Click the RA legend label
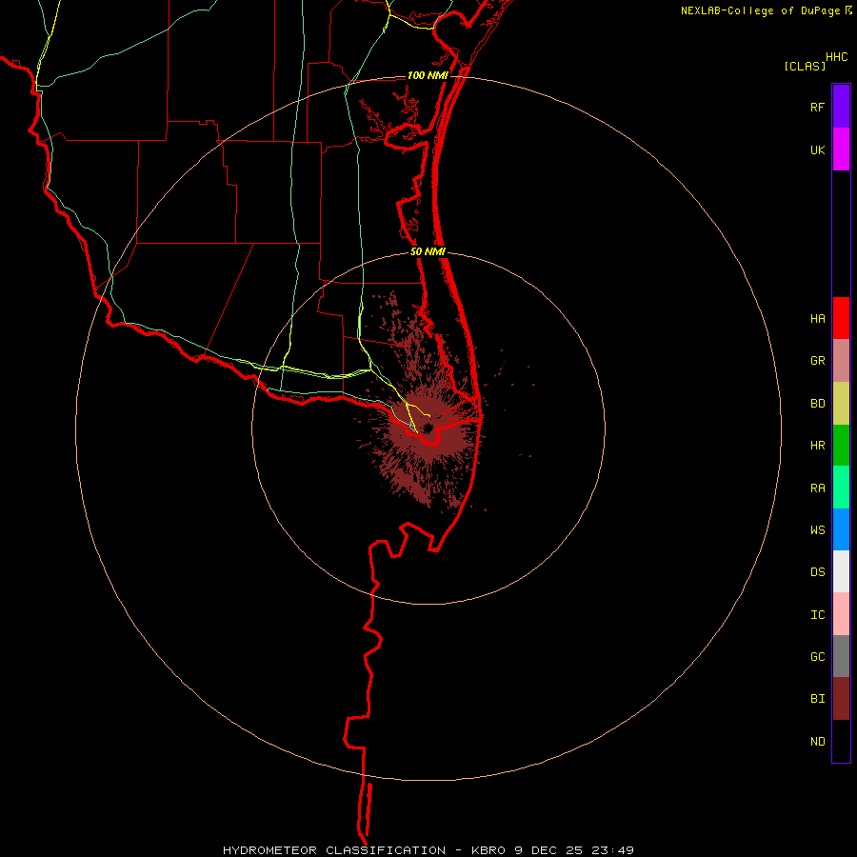Screen dimensions: 857x857 [x=818, y=488]
